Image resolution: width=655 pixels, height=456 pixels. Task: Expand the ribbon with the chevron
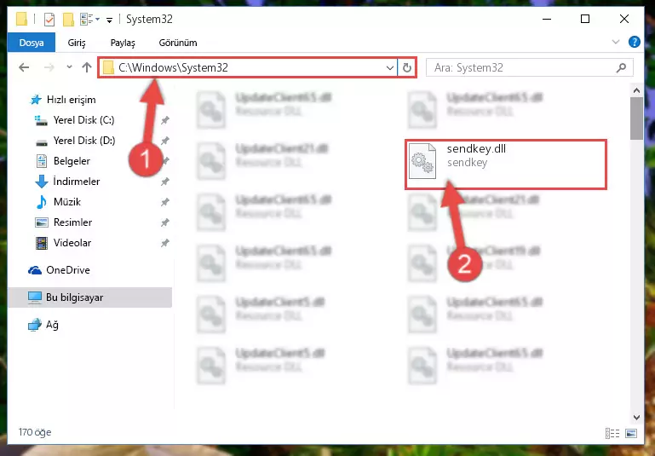pyautogui.click(x=615, y=42)
